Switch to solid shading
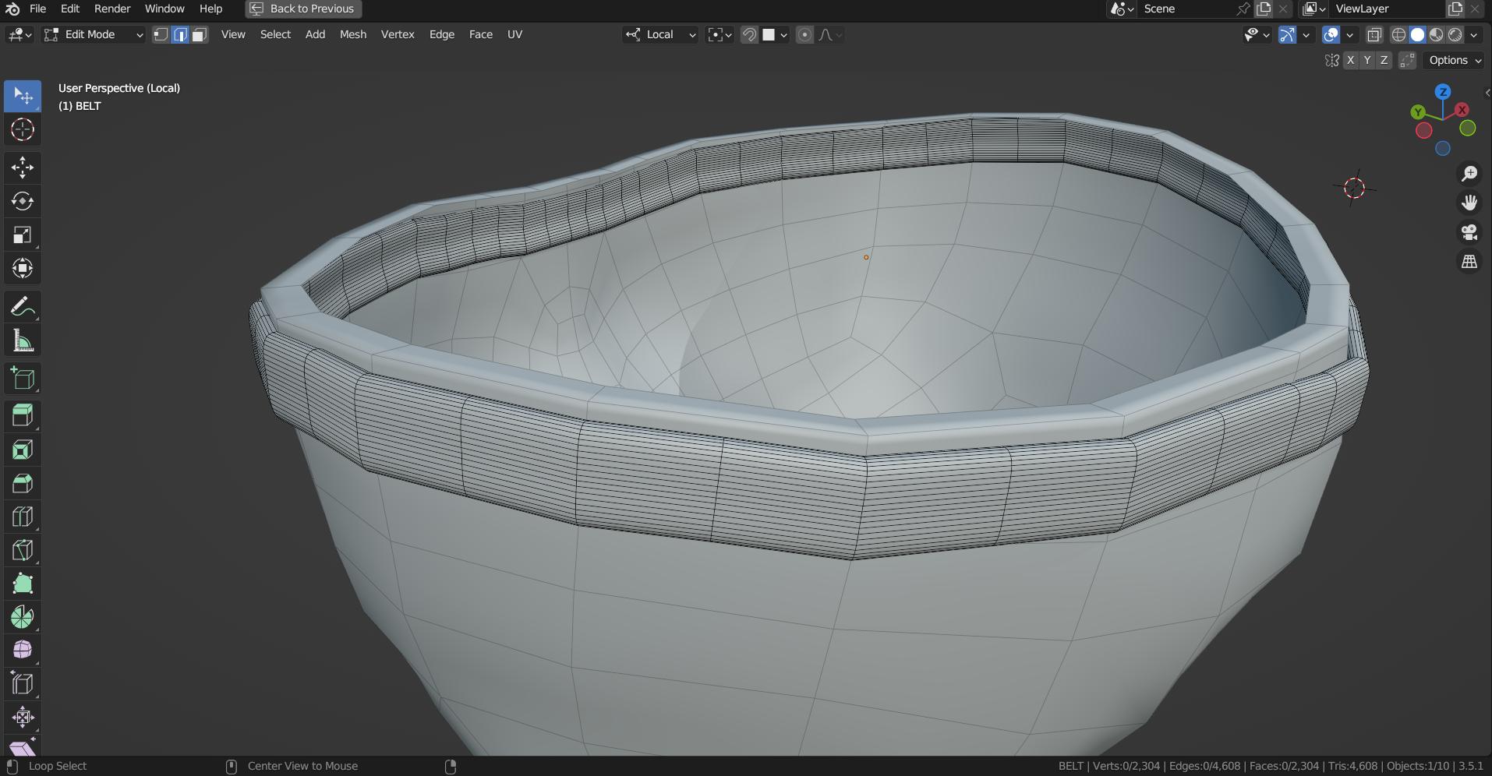 [x=1418, y=34]
